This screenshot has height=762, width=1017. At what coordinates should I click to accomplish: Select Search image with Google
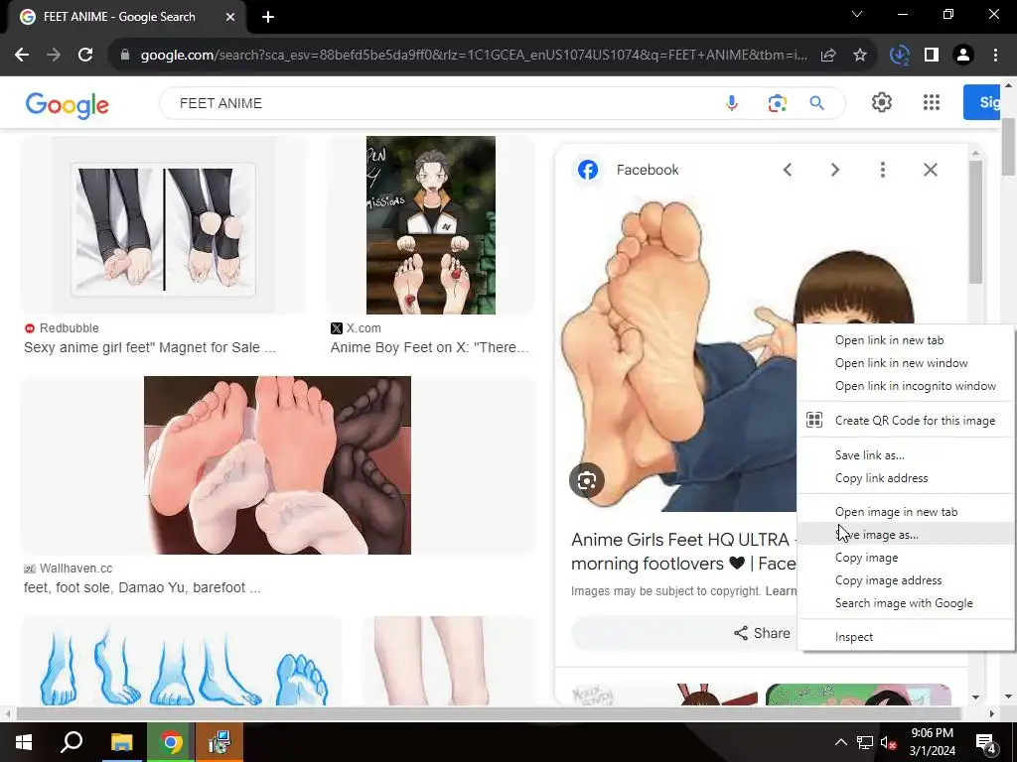point(906,602)
